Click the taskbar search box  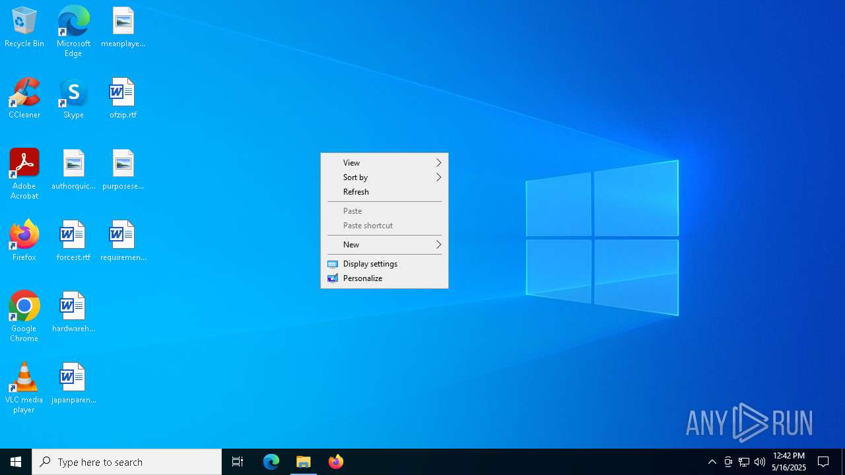coord(127,462)
